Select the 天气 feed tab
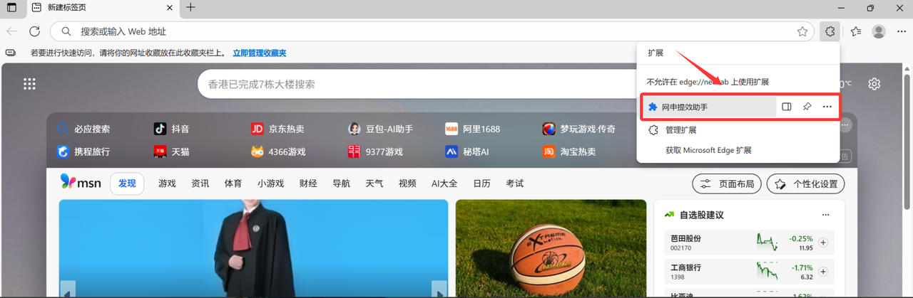 point(374,183)
